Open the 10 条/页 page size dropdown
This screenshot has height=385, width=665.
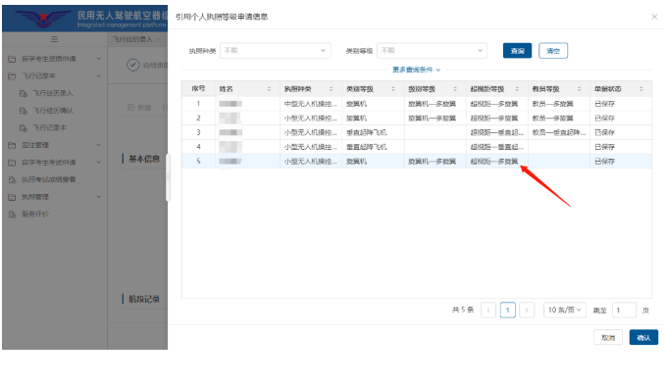pyautogui.click(x=565, y=310)
